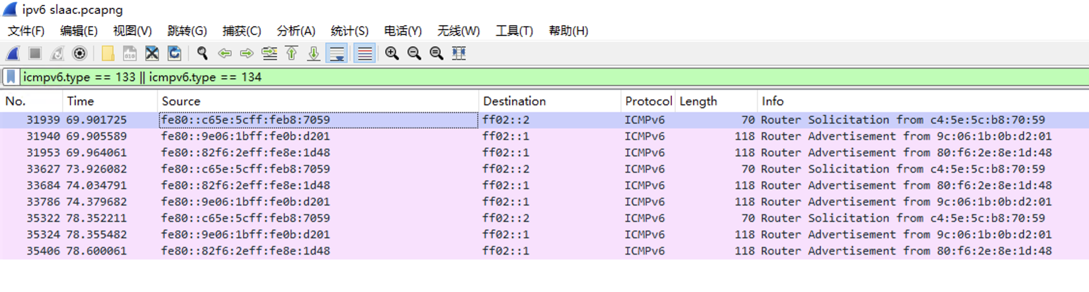Viewport: 1089px width, 292px height.
Task: Open the filter bookmarks dropdown
Action: (x=11, y=77)
